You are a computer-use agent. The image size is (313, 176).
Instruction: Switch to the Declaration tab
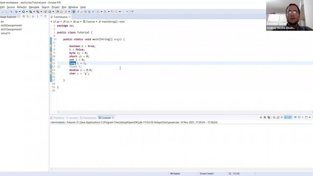[x=88, y=118]
